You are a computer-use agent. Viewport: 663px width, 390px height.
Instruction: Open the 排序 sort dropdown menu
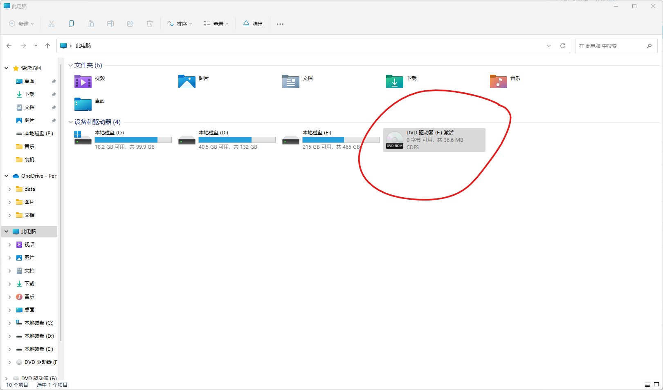(x=180, y=24)
